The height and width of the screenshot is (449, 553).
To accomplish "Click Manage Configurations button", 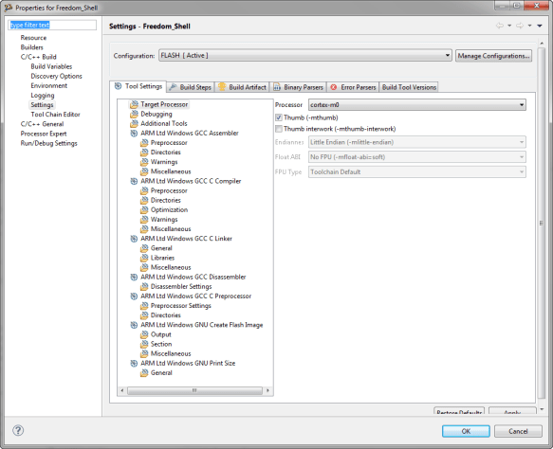I will 494,56.
